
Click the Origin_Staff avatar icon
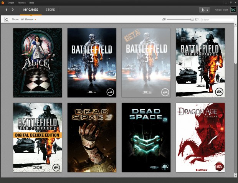(x=233, y=10)
